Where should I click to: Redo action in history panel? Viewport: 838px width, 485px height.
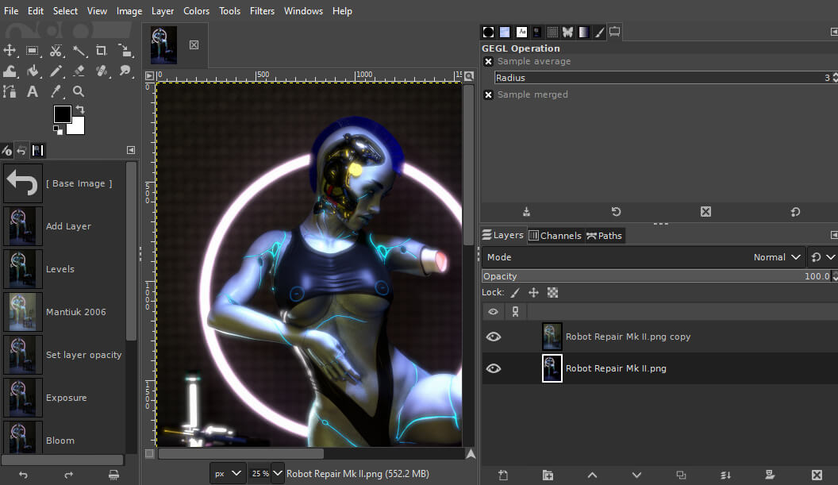[x=68, y=475]
